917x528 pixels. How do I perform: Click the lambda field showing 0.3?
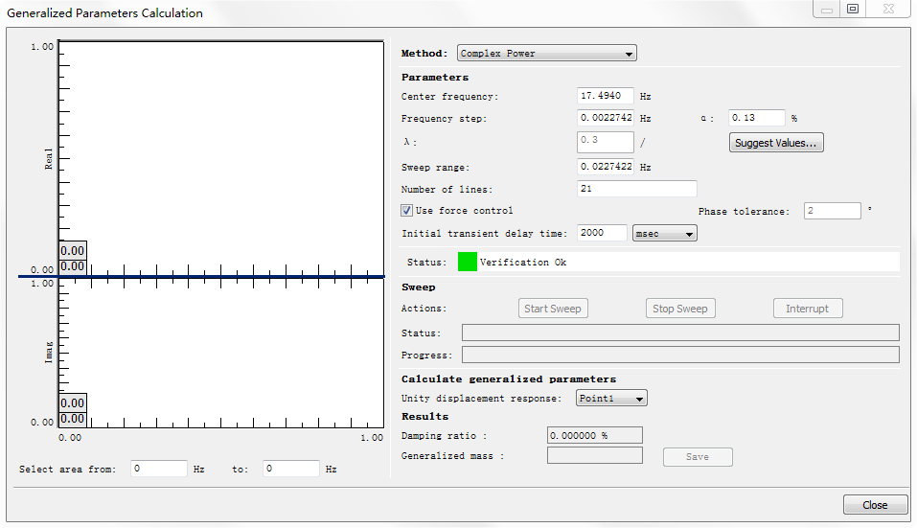click(x=606, y=142)
